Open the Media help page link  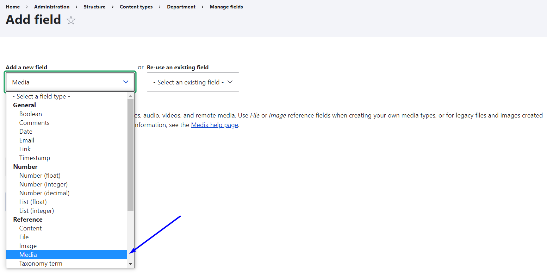click(x=214, y=125)
